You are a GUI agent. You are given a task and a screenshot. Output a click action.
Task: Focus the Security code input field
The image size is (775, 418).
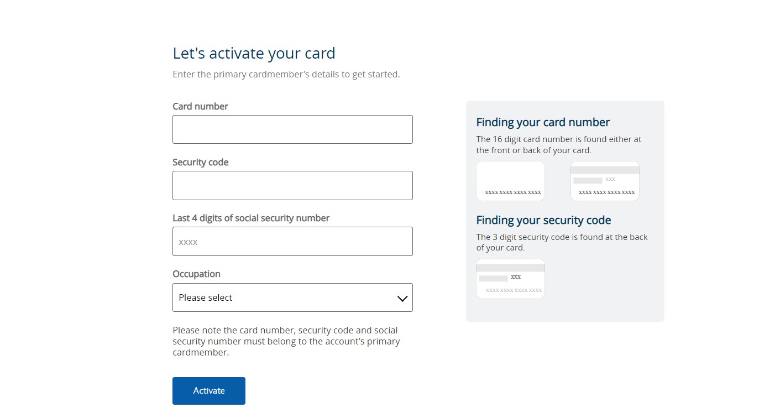tap(292, 185)
